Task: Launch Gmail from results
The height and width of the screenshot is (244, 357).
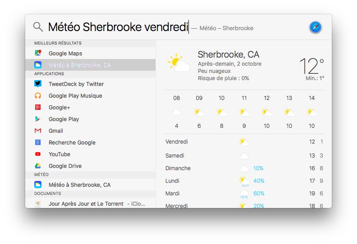Action: tap(91, 131)
